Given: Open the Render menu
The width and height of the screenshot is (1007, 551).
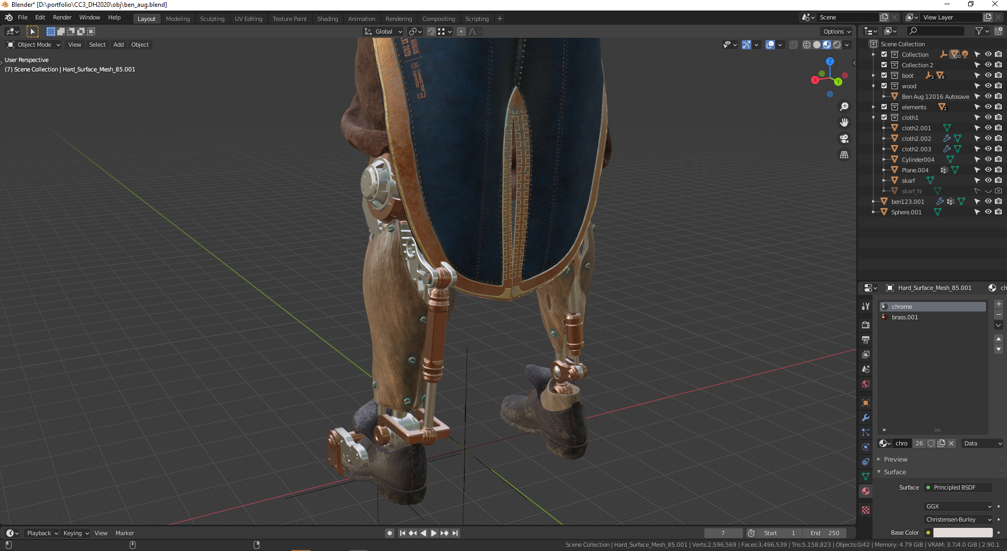Looking at the screenshot, I should tap(62, 17).
